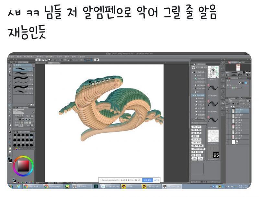259x197 pixels.
Task: Click Rotate left icon in Navigator palette
Action: [239, 75]
